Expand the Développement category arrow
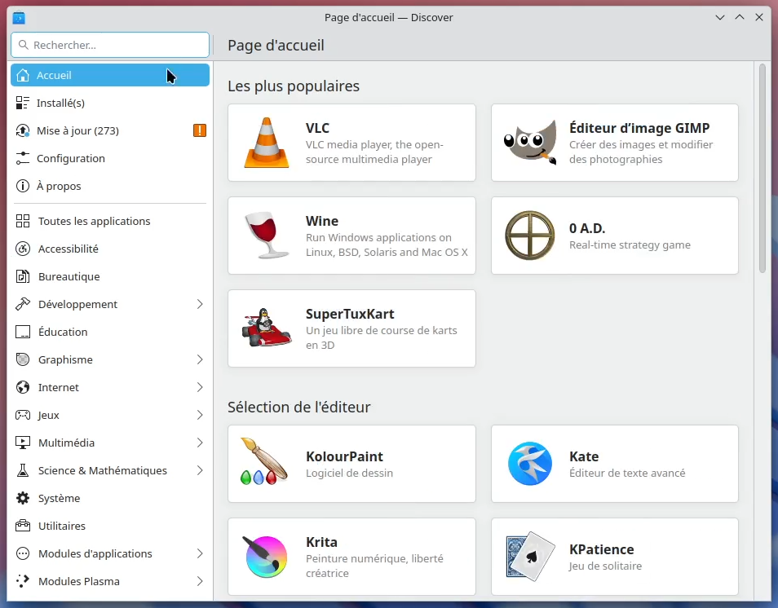The height and width of the screenshot is (608, 778). point(200,304)
